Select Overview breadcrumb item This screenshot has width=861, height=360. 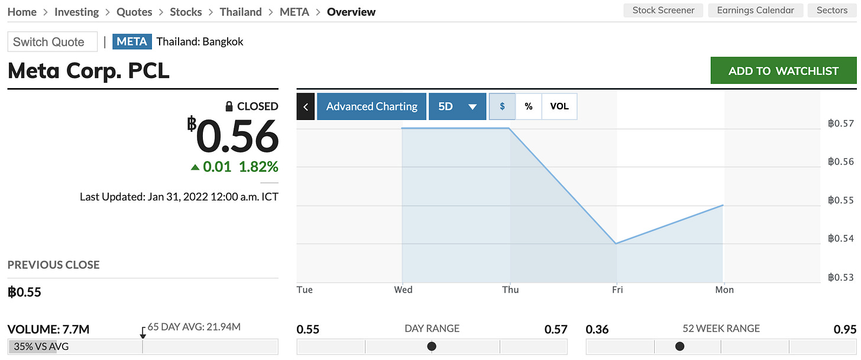351,12
